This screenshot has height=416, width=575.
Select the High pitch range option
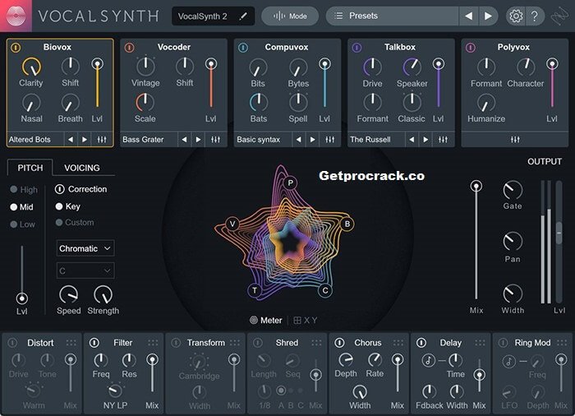(x=14, y=190)
